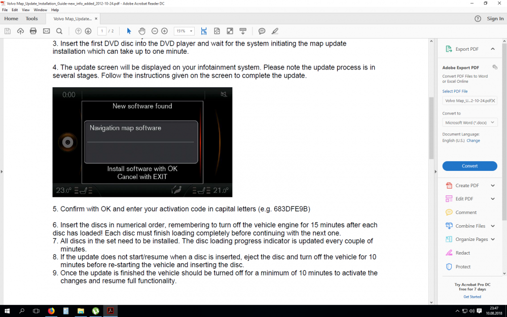Collapse the Export PDF panel
This screenshot has width=507, height=317.
(492, 49)
